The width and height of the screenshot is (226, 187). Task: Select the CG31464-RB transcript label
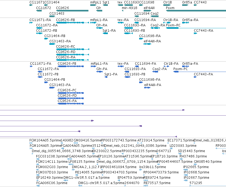[x=55, y=36]
